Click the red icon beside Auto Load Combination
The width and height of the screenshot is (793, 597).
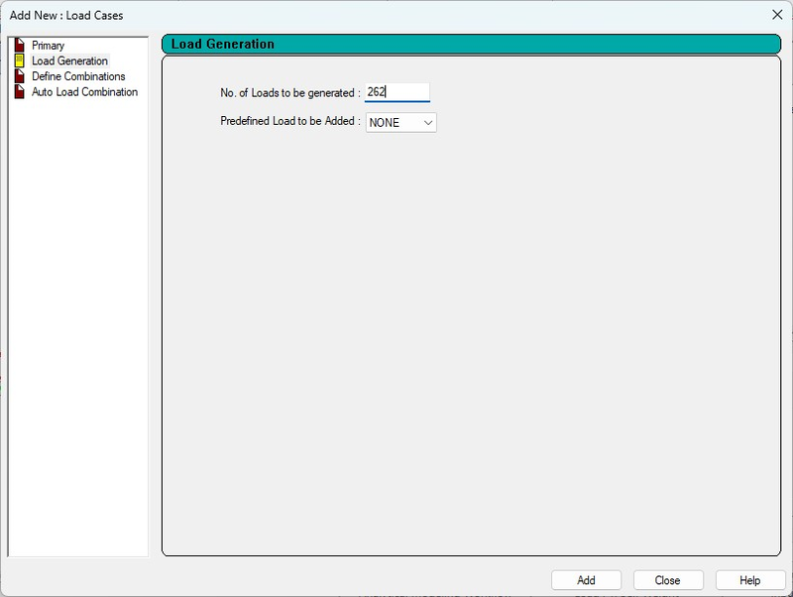19,92
